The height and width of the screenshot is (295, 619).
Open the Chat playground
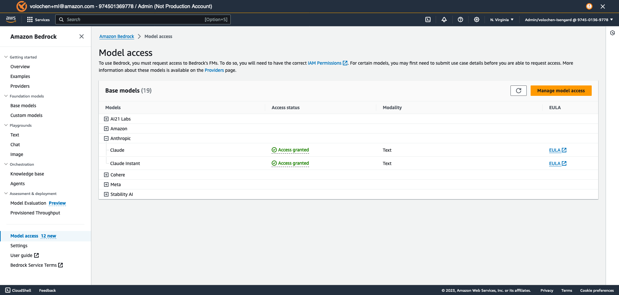[15, 145]
